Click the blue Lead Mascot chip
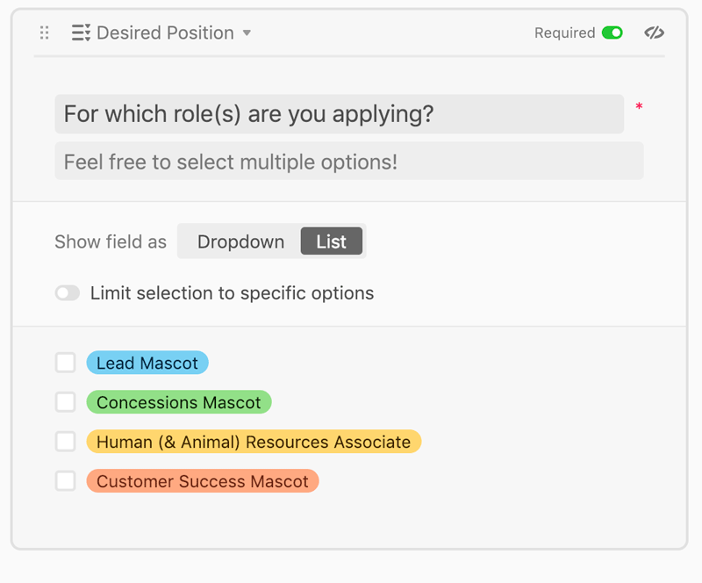702x583 pixels. [x=147, y=362]
